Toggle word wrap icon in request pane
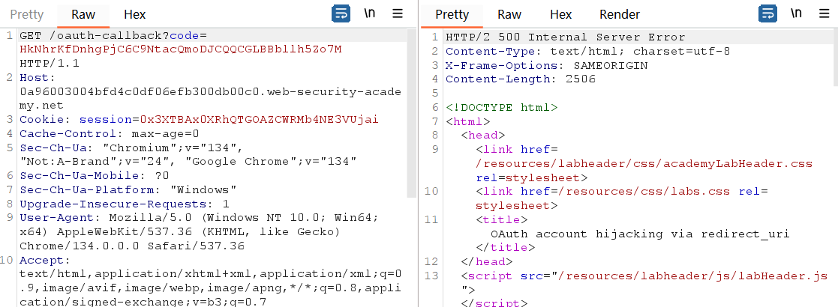Viewport: 838px width, 307px height. coord(341,13)
